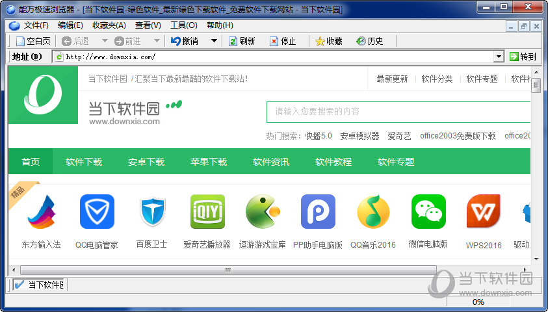The image size is (548, 312).
Task: Open the 微信电脑版 WeChat icon
Action: tap(428, 212)
